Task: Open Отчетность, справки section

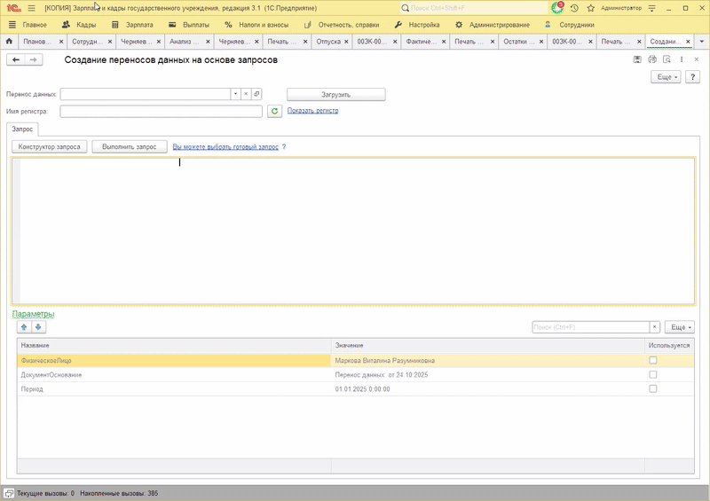Action: tap(342, 25)
